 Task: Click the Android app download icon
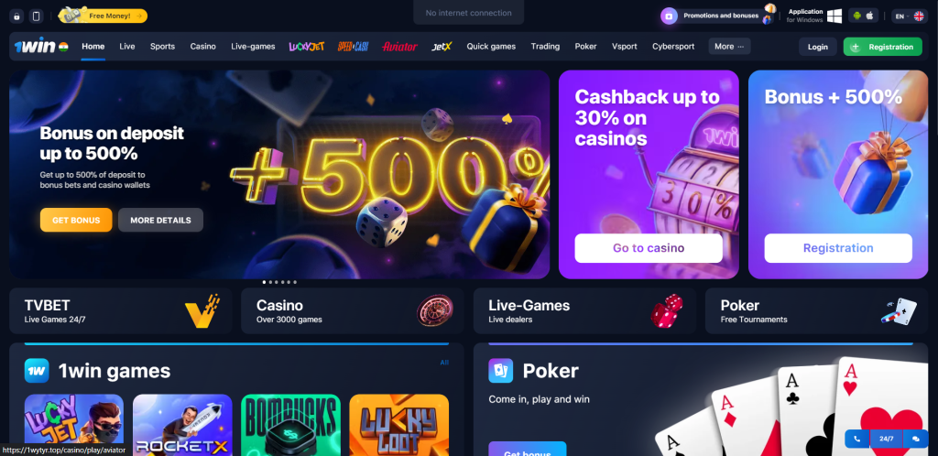coord(856,16)
